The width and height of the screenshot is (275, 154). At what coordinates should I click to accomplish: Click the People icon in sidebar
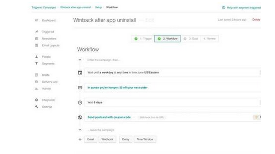point(36,57)
